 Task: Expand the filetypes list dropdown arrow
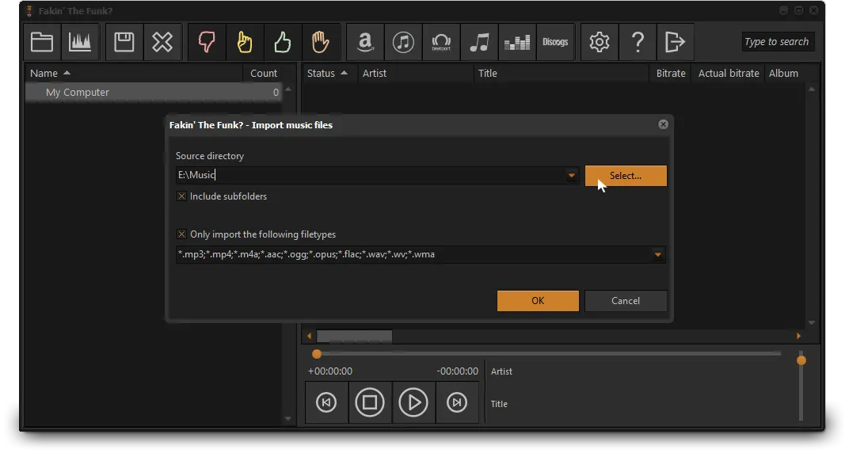point(658,254)
